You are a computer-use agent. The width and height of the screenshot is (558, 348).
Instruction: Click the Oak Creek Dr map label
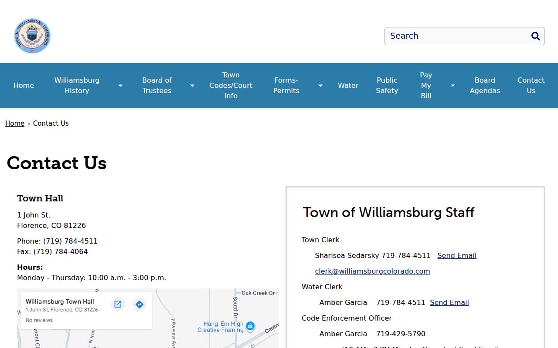pos(258,293)
